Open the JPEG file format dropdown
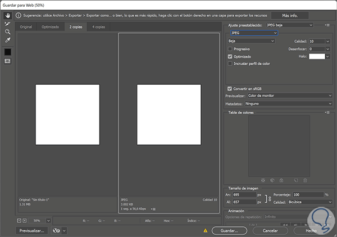This screenshot has width=337, height=237. [x=254, y=33]
